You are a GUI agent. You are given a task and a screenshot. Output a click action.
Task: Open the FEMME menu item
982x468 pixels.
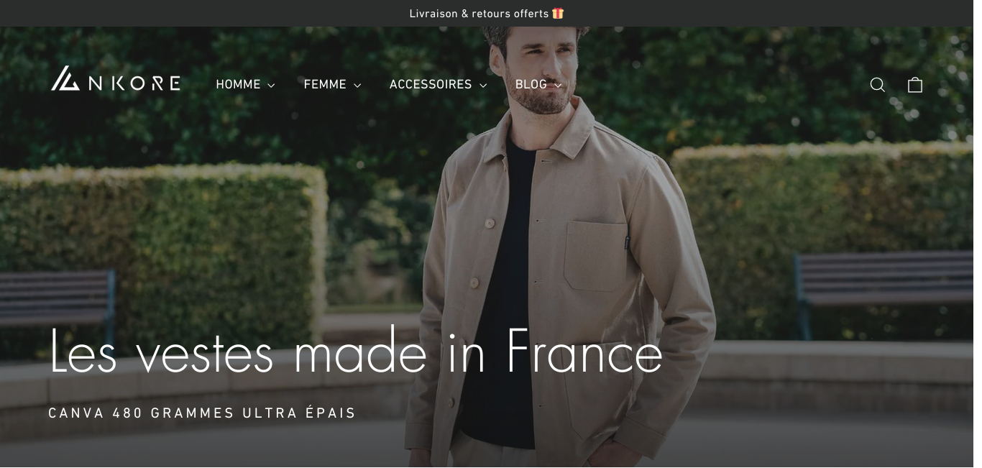325,84
